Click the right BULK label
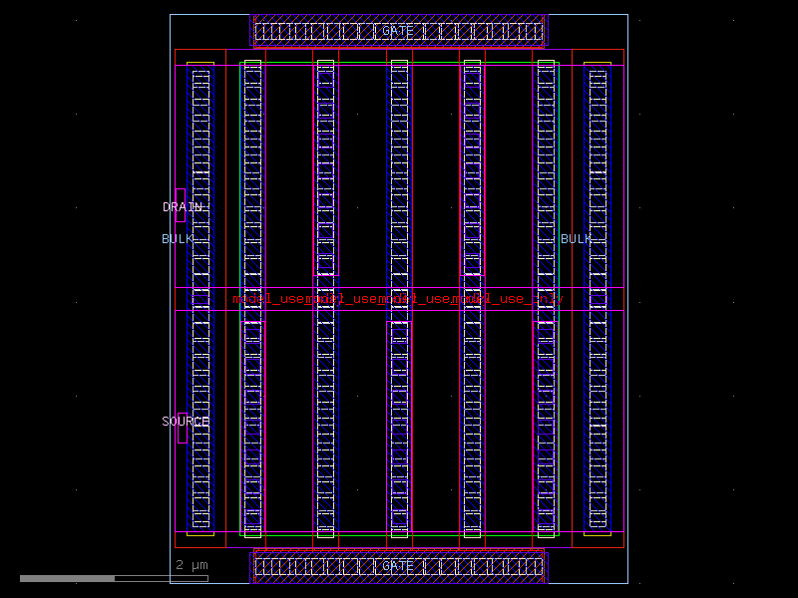Viewport: 798px width, 598px height. (x=577, y=239)
